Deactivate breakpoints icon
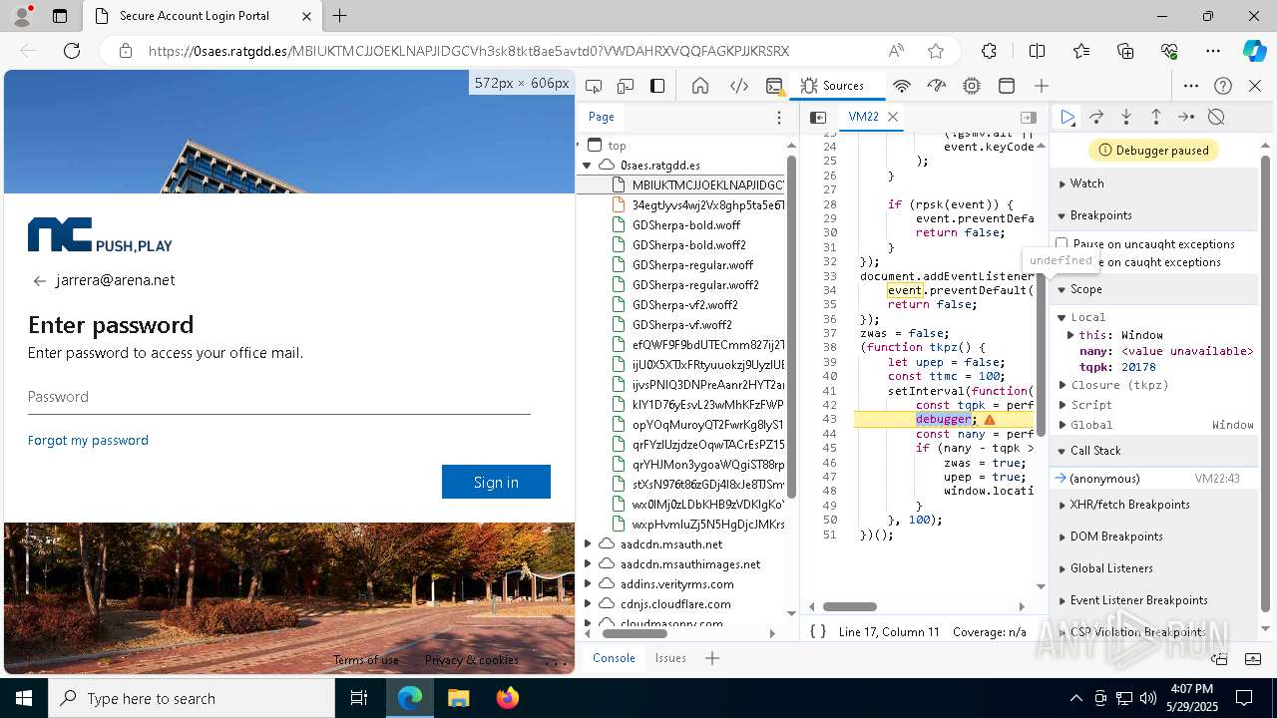This screenshot has height=718, width=1277. click(x=1216, y=117)
